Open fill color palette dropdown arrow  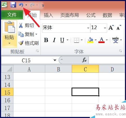(96, 40)
